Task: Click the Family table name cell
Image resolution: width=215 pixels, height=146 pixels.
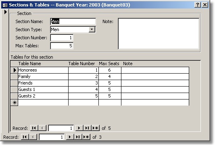Action: [x=43, y=76]
